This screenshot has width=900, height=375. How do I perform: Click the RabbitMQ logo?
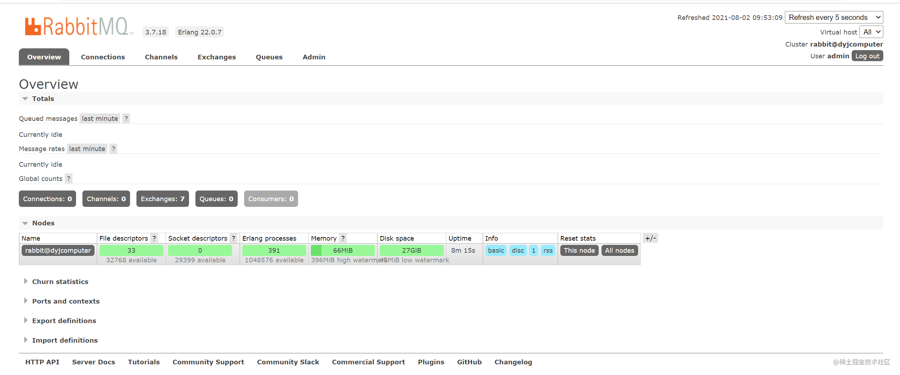click(79, 26)
